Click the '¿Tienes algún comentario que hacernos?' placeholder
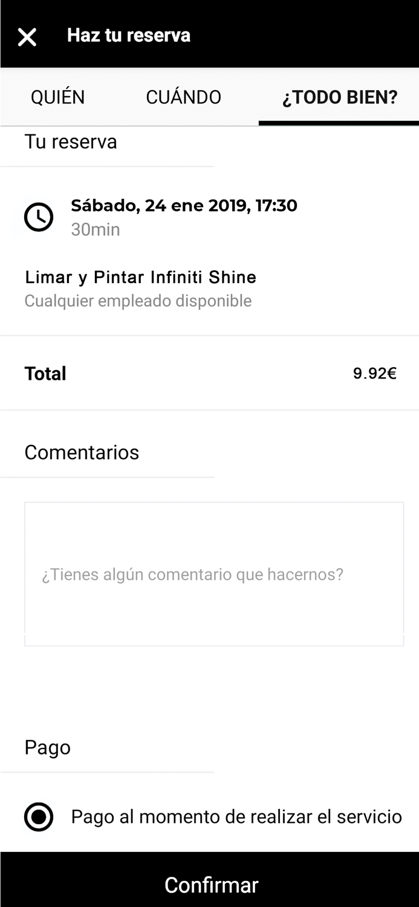This screenshot has height=907, width=419. coord(192,574)
